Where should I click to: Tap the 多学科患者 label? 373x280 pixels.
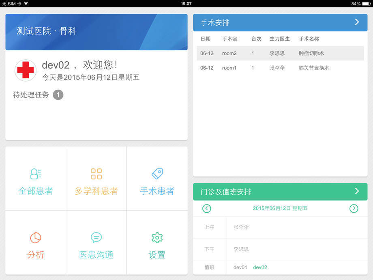tap(96, 191)
